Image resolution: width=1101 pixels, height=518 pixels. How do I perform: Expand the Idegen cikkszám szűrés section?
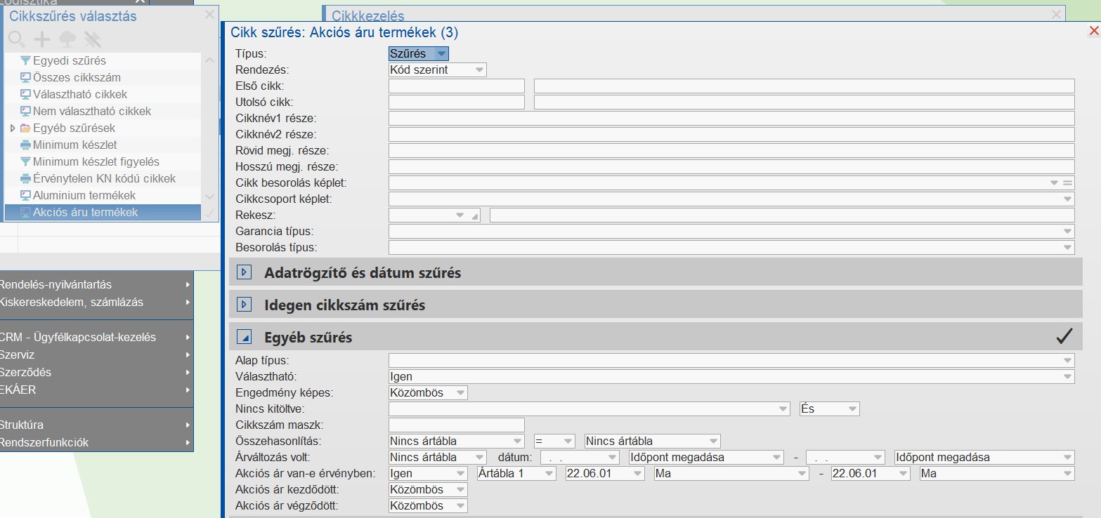245,305
